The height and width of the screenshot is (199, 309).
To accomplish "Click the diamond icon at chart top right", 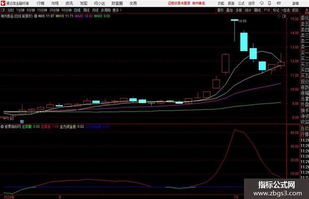I will 279,16.
